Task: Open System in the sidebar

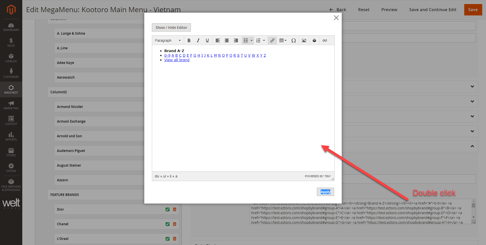Action: tap(11, 168)
